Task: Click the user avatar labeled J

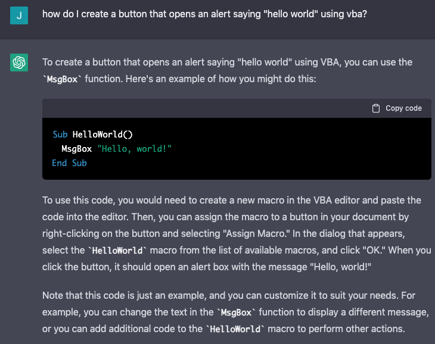Action: [x=19, y=15]
